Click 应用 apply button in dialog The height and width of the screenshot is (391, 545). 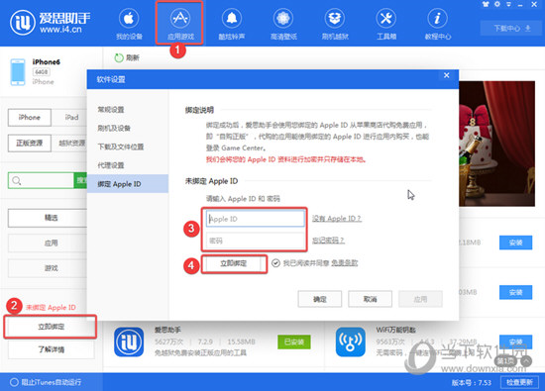click(420, 299)
